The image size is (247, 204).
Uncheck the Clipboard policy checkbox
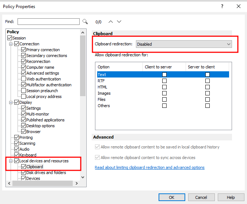[24, 167]
